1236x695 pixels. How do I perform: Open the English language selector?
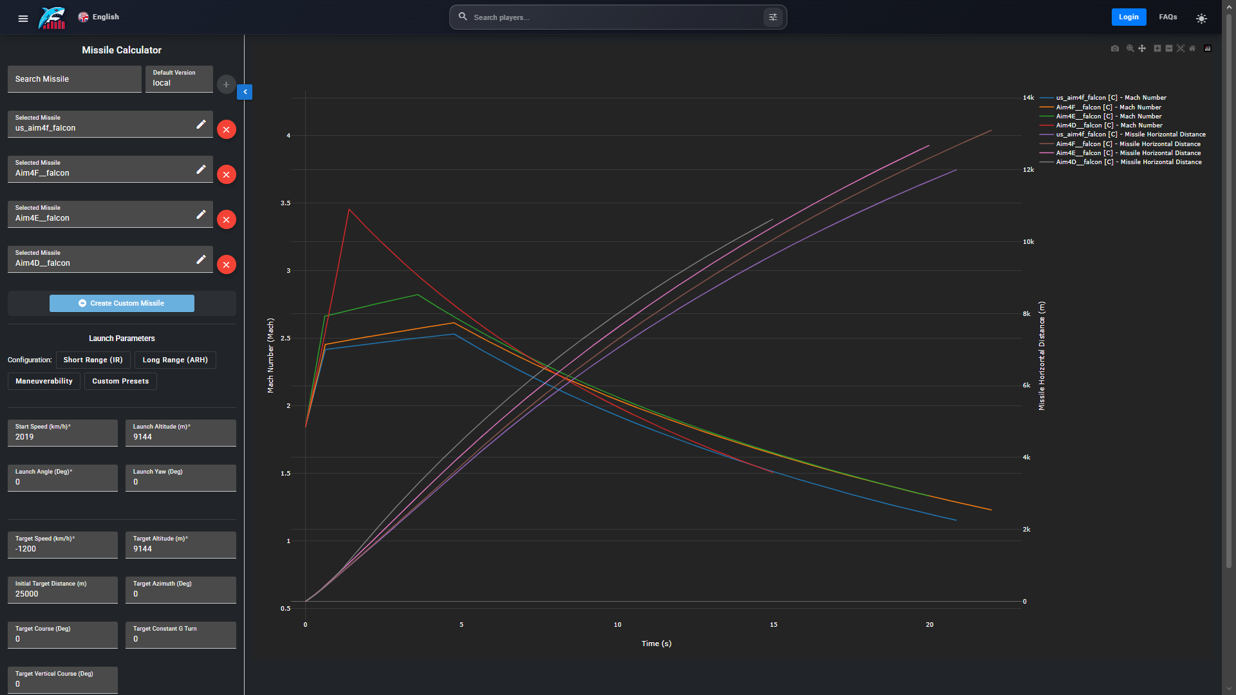coord(98,17)
